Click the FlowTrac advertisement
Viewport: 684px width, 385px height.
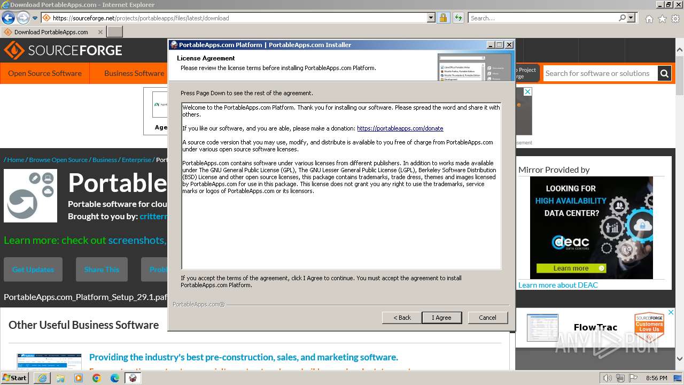(595, 327)
